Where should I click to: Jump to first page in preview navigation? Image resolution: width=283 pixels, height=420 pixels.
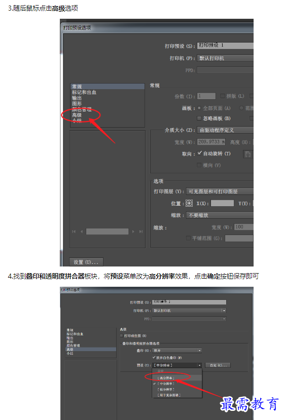74,232
